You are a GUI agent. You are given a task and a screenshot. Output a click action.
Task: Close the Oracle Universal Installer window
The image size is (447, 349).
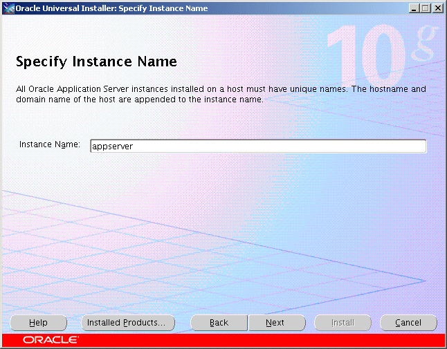click(437, 8)
